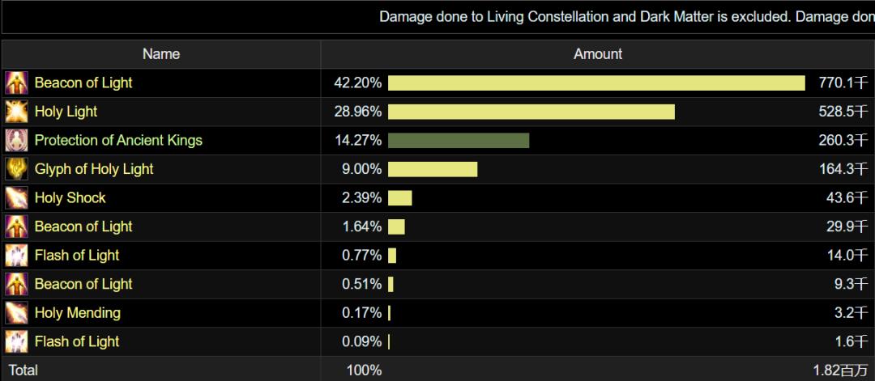The image size is (875, 381).
Task: Click the Glyph of Holy Light icon
Action: pyautogui.click(x=16, y=169)
